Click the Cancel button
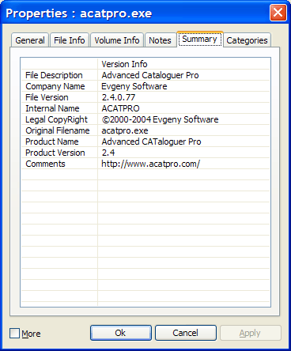This screenshot has width=291, height=351. click(x=186, y=333)
